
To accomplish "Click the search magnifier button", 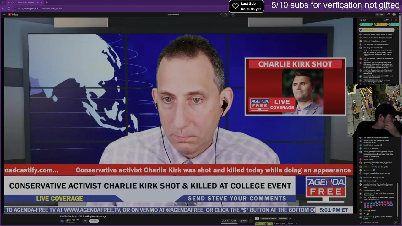I will (226, 14).
